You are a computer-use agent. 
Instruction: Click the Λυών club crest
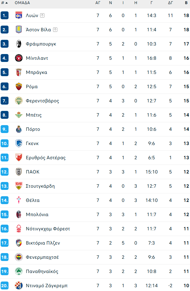(18, 15)
